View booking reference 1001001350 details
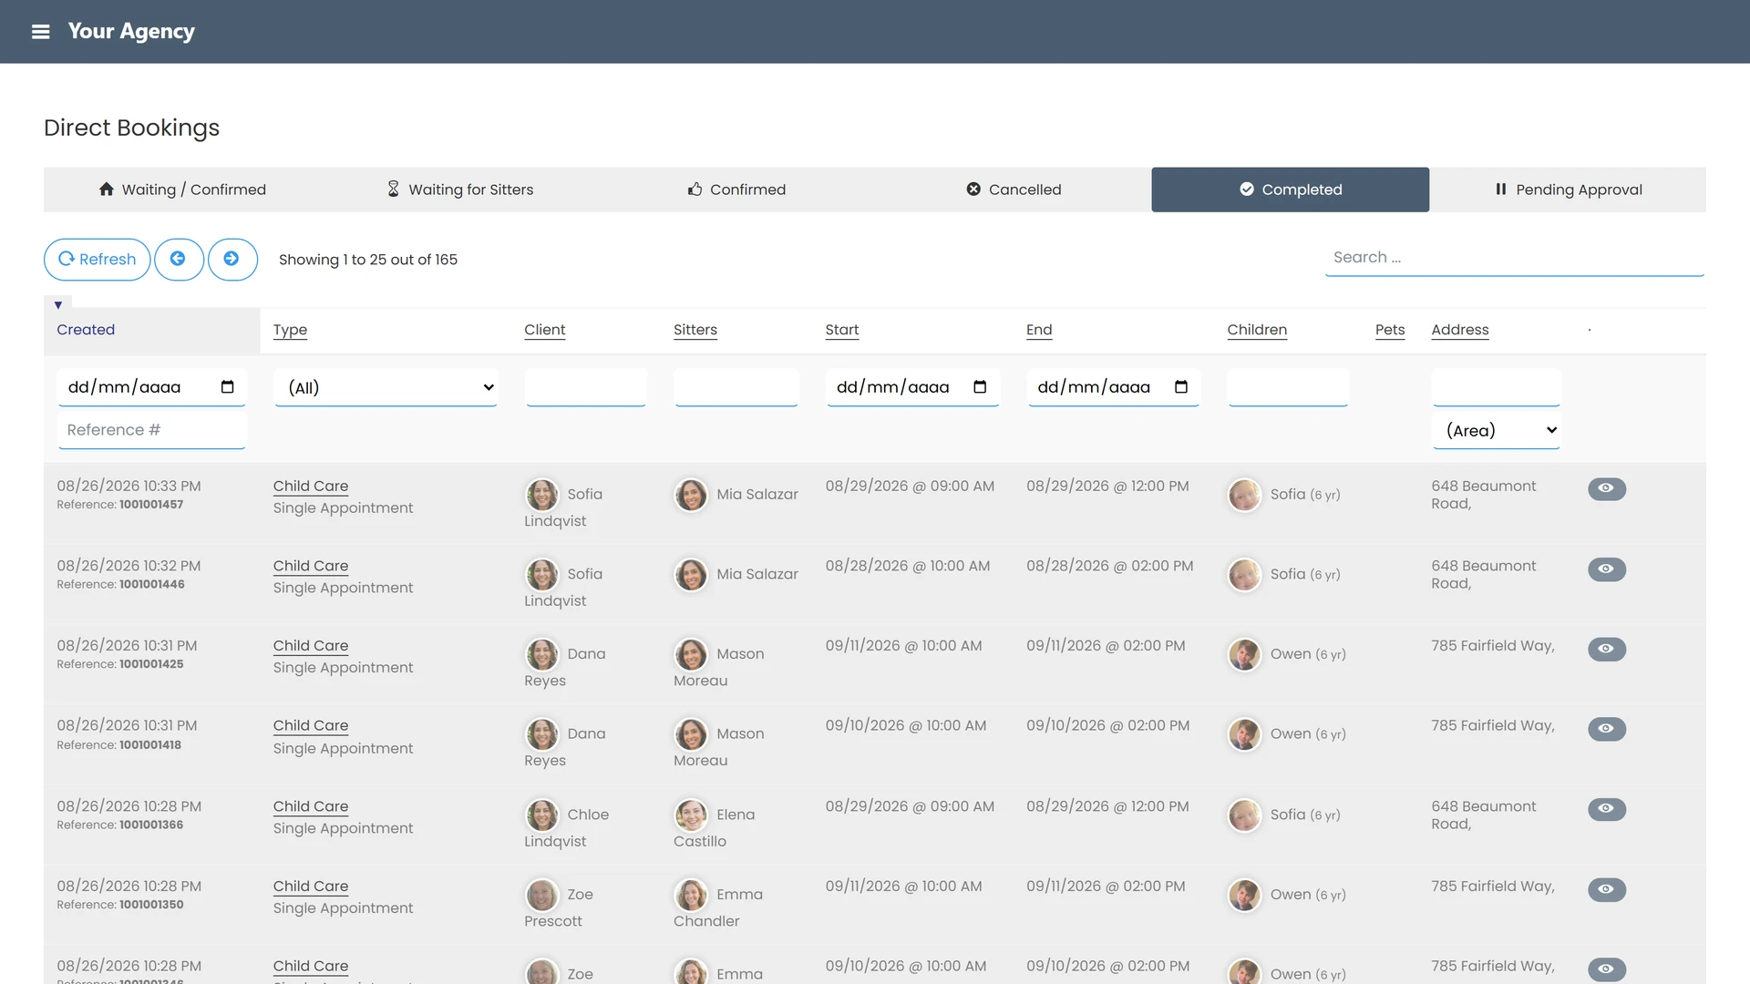 point(1607,889)
